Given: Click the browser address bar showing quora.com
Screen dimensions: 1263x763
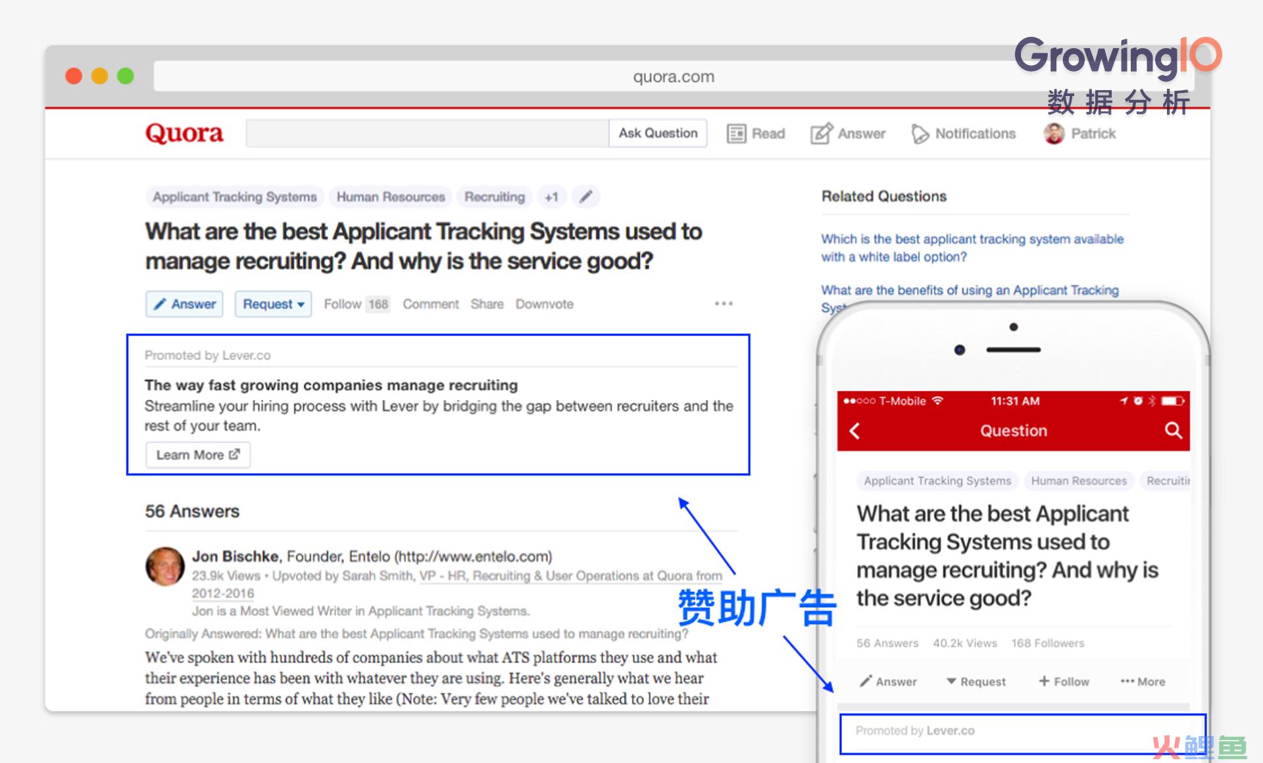Looking at the screenshot, I should click(x=674, y=76).
